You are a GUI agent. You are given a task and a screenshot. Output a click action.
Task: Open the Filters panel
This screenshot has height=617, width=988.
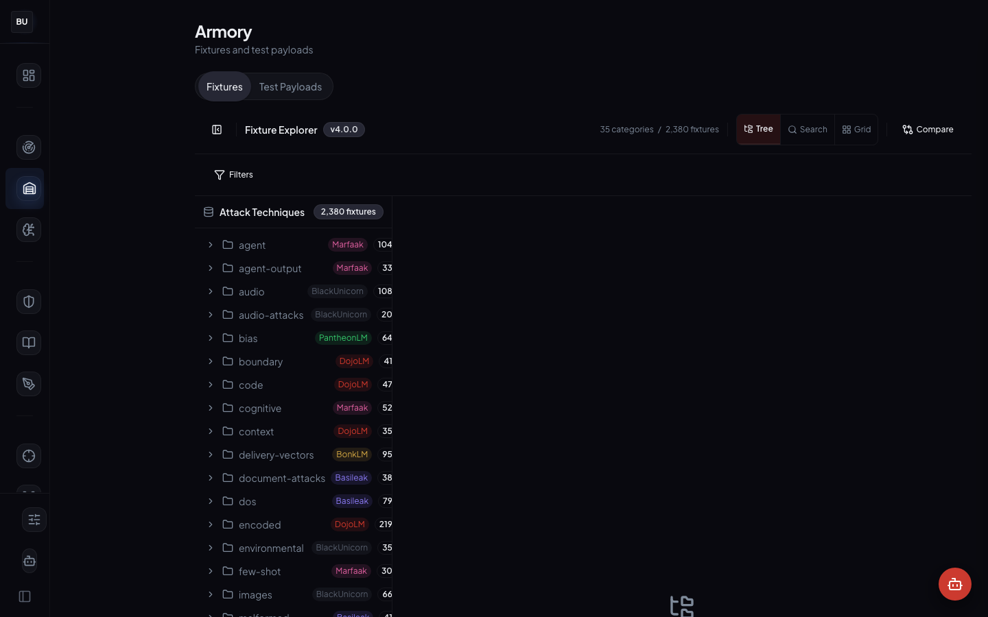pos(233,175)
